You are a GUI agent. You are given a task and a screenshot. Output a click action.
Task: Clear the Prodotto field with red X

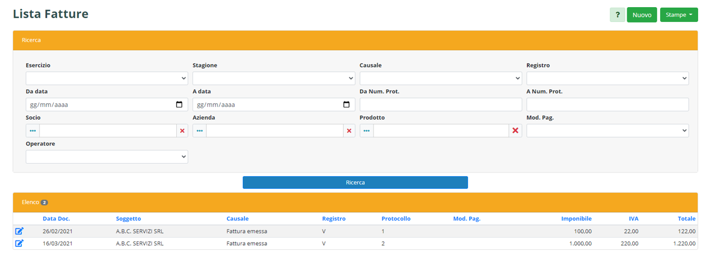click(515, 131)
